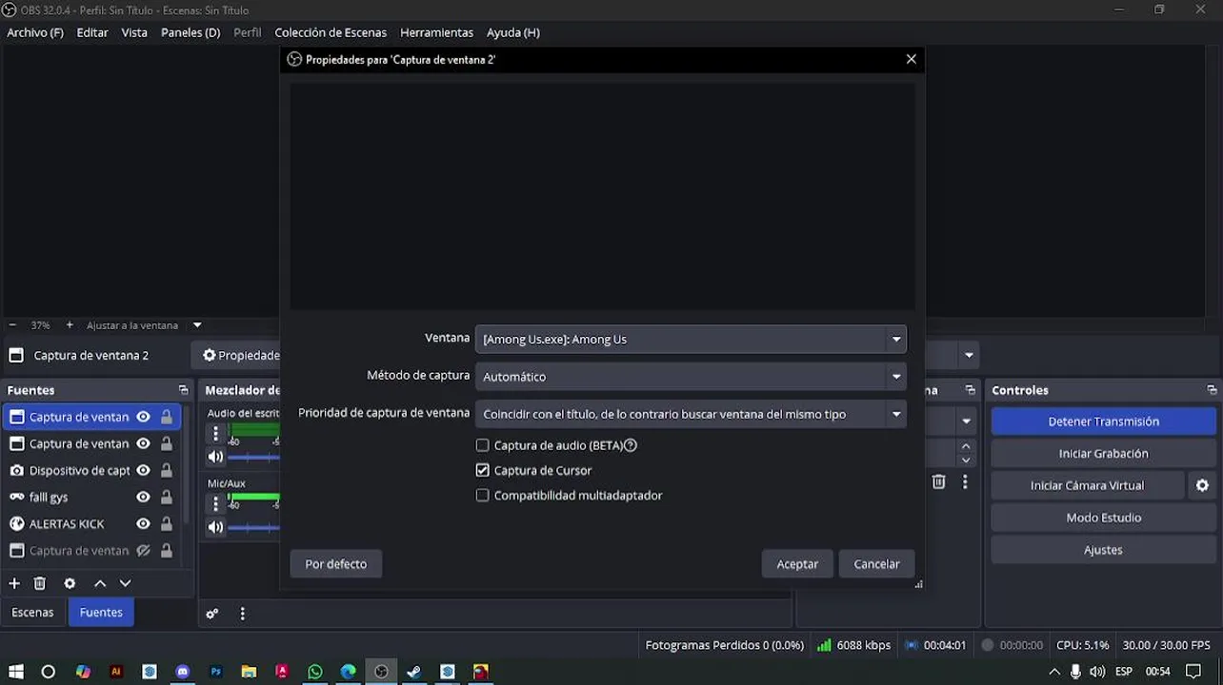
Task: Open the Paneles (D) menu
Action: 190,32
